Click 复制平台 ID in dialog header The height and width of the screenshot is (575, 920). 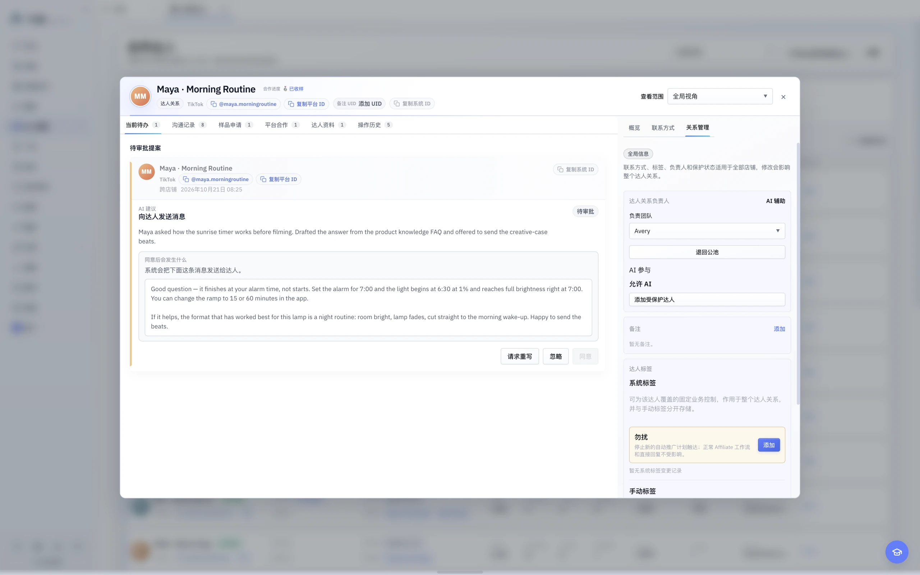307,104
